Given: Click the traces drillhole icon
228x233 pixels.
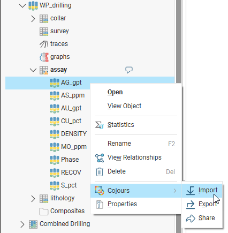Looking at the screenshot, I should pyautogui.click(x=44, y=44).
